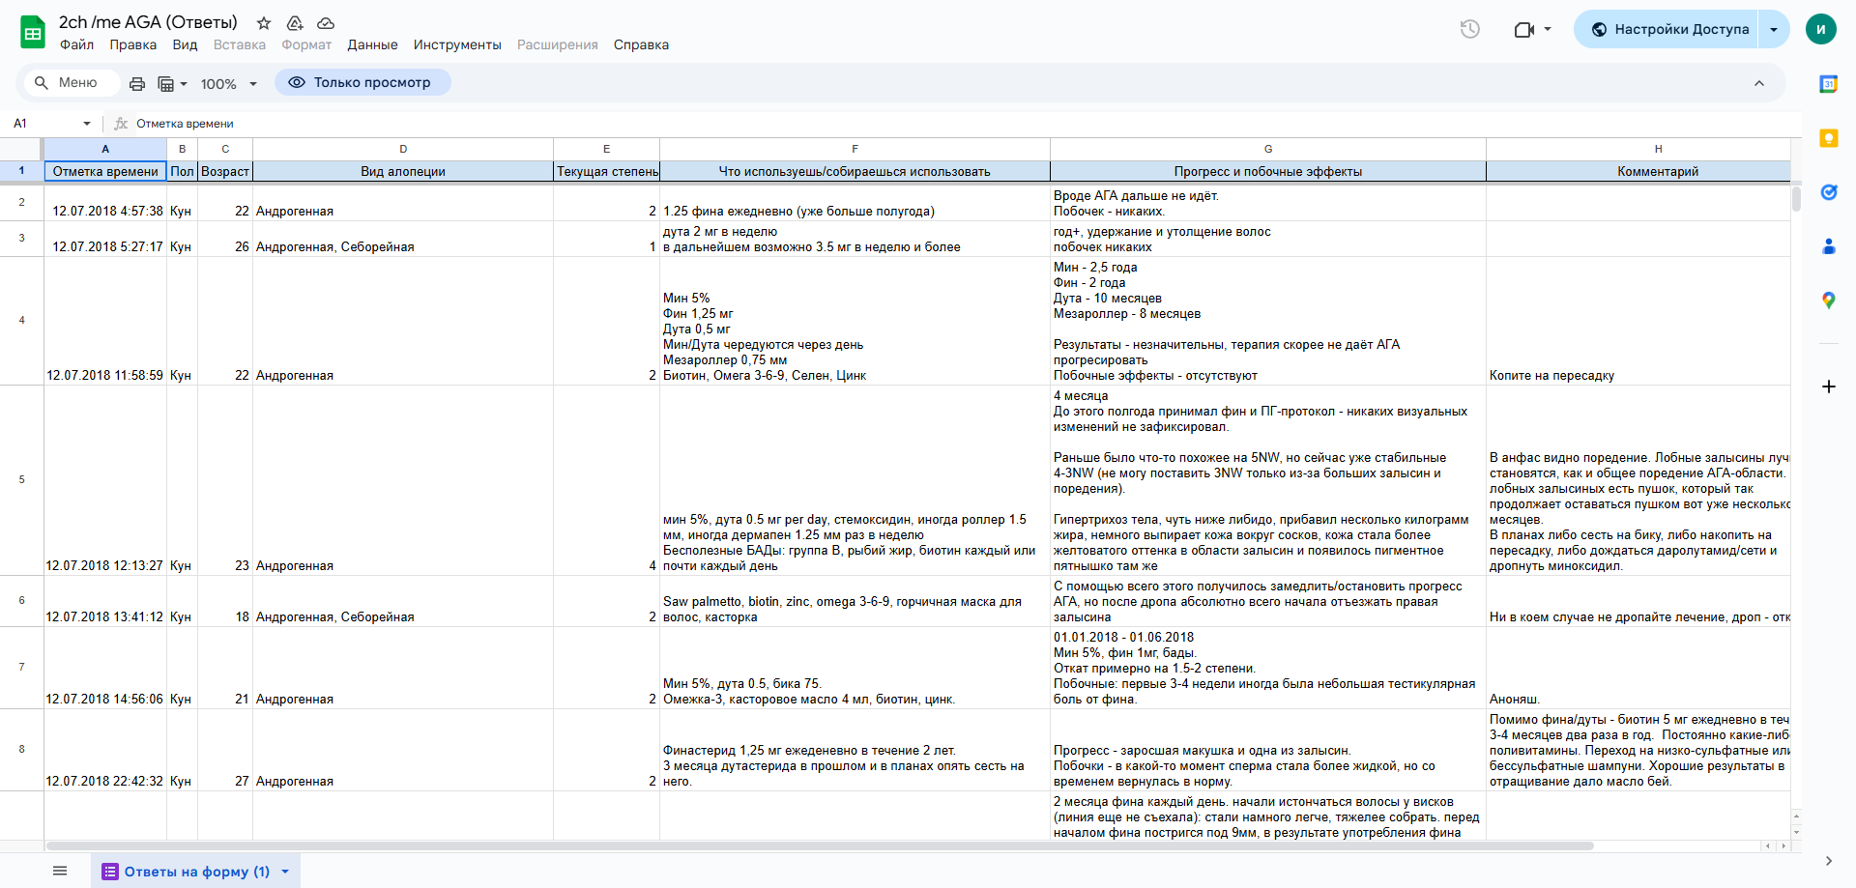Screen dimensions: 1856x888
Task: Open Google Calendar in the side panel
Action: coord(1828,84)
